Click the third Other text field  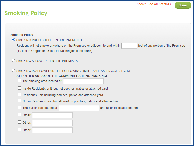tap(52, 130)
